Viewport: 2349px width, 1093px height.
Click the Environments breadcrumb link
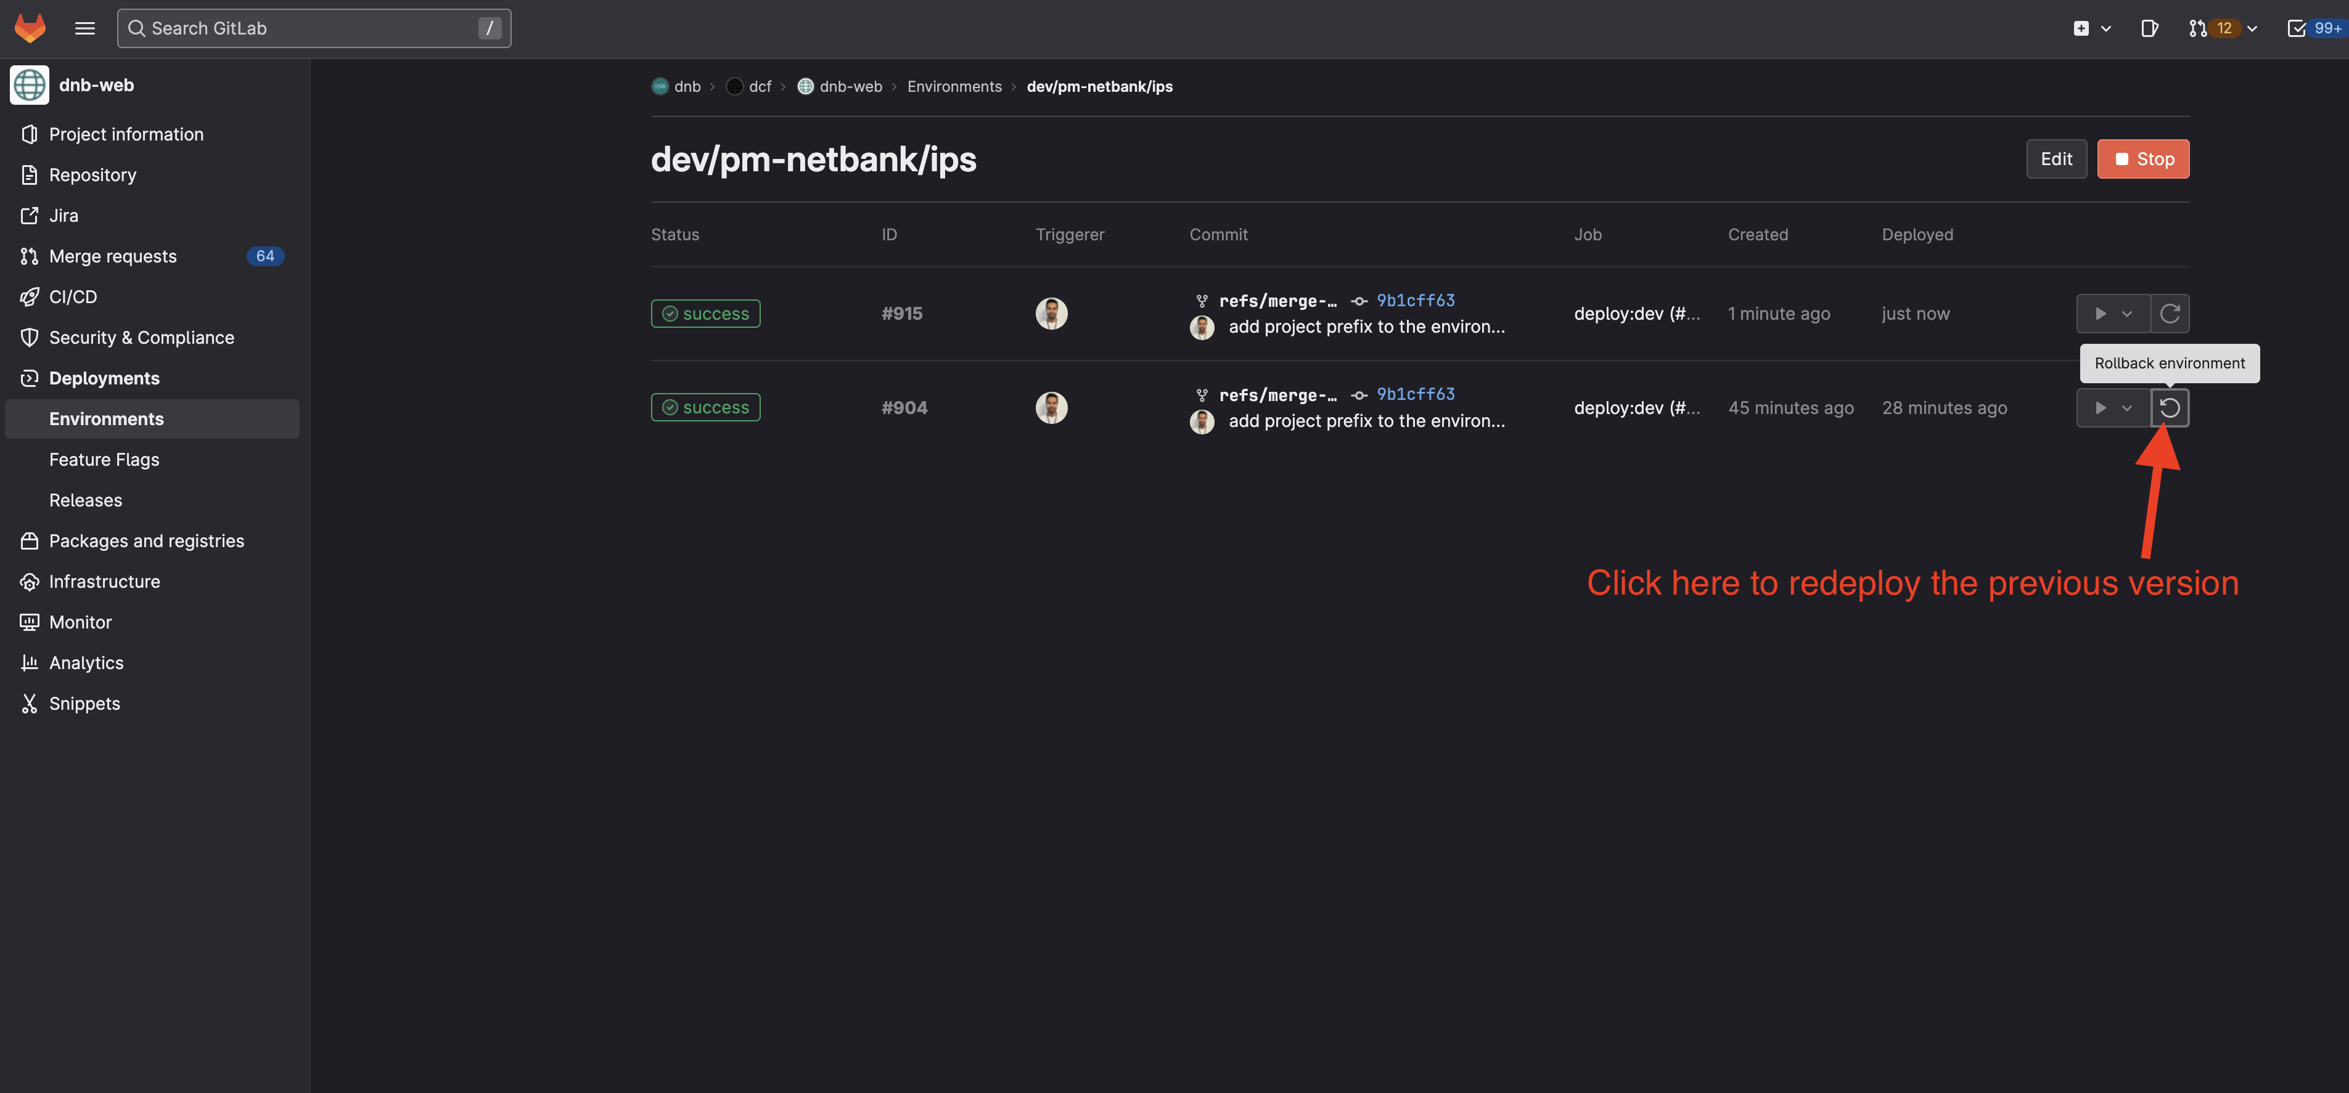tap(954, 87)
